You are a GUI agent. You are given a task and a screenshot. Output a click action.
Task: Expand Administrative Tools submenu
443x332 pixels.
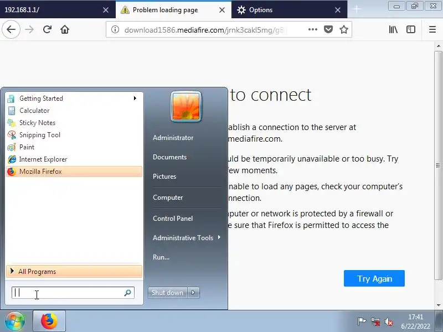187,238
